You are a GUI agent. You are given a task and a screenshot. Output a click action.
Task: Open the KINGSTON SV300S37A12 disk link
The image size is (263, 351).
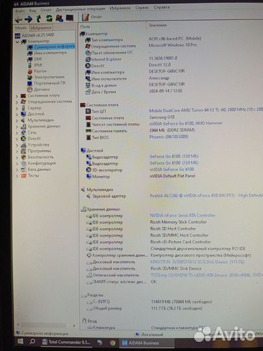tap(197, 262)
